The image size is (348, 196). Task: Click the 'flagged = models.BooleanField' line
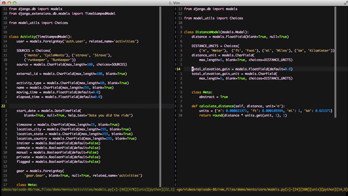point(58,161)
